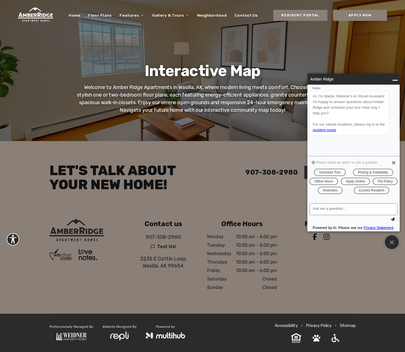This screenshot has height=352, width=405.
Task: Open the accessibility options widget
Action: (x=13, y=239)
